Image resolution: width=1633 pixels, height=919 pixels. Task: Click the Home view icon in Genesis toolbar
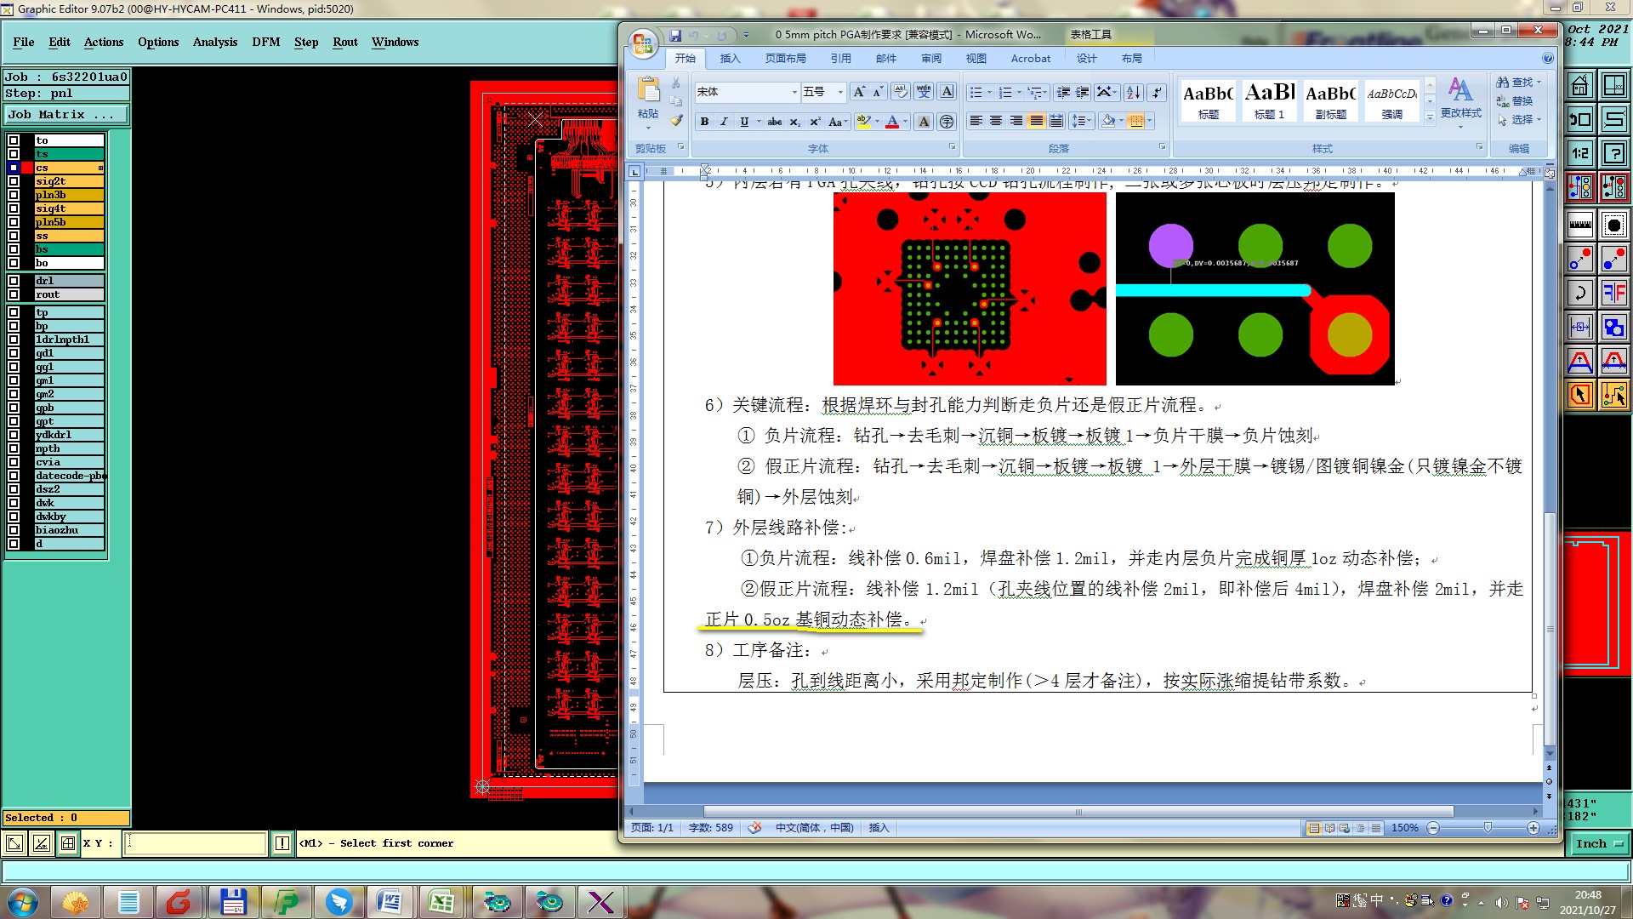point(1580,85)
